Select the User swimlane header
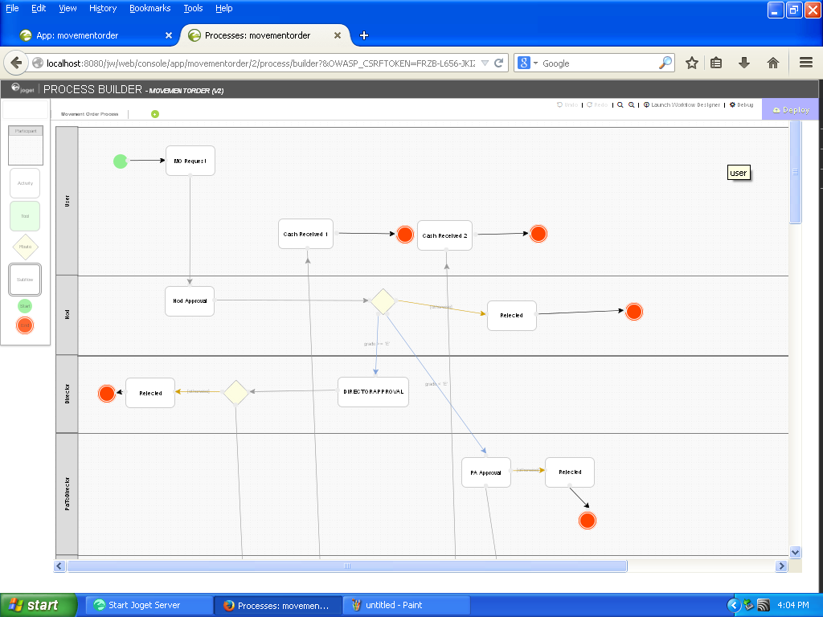 point(68,201)
